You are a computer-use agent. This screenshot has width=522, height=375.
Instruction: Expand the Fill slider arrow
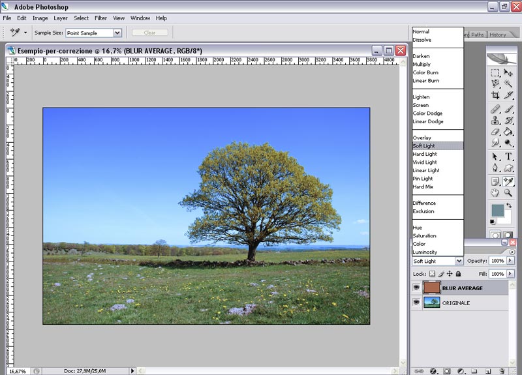(x=511, y=274)
